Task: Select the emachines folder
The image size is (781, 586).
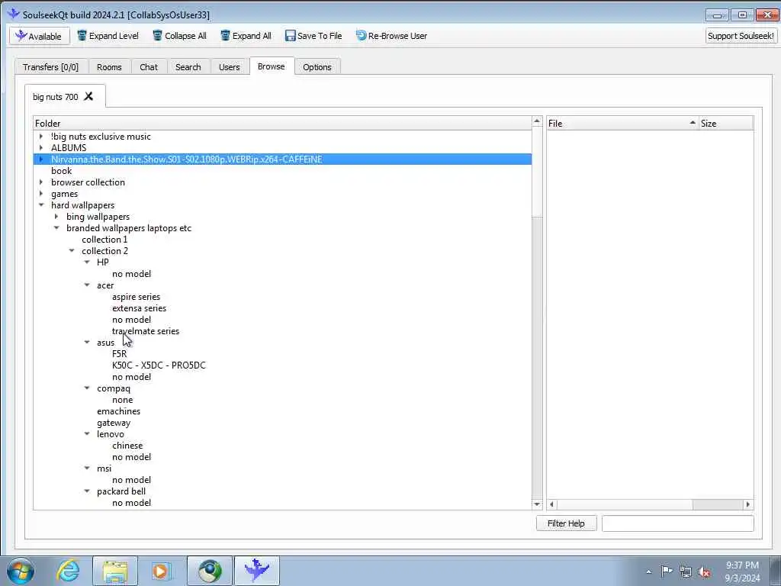Action: (x=118, y=411)
